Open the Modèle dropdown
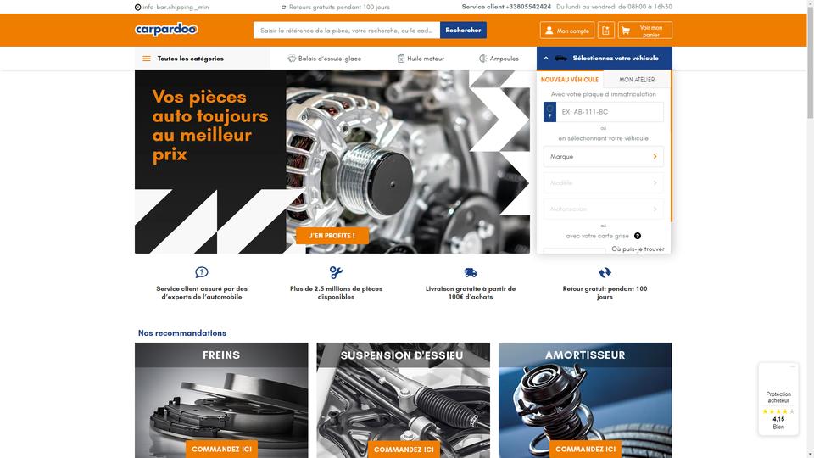The width and height of the screenshot is (814, 458). click(x=603, y=183)
